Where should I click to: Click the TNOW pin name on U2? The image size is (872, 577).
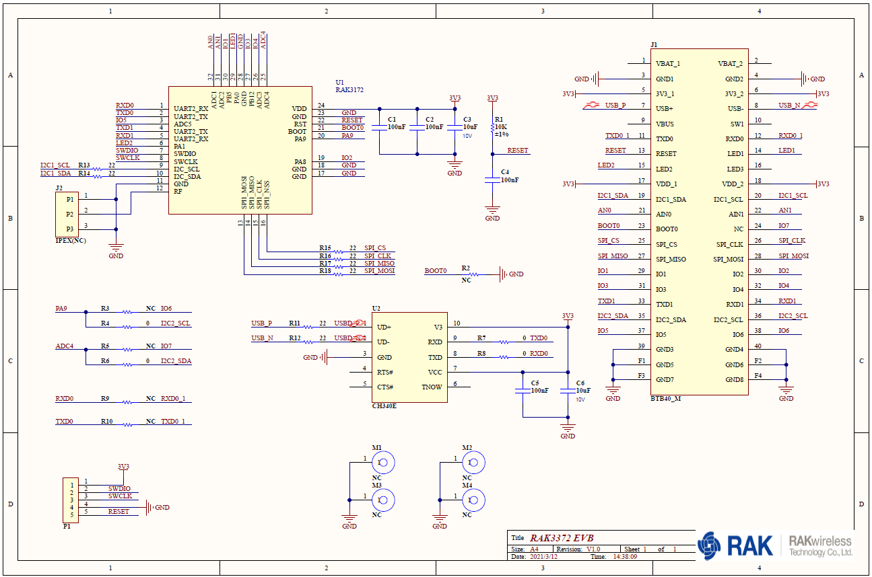pos(432,387)
